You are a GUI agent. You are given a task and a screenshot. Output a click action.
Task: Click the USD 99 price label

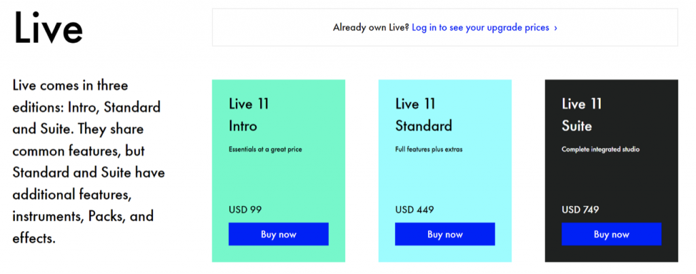point(245,209)
